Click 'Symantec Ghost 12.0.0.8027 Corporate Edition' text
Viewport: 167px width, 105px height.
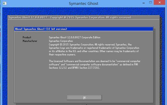(x=74, y=38)
